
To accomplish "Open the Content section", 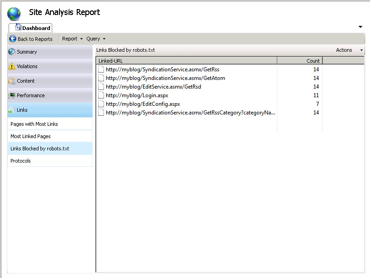I will click(50, 81).
